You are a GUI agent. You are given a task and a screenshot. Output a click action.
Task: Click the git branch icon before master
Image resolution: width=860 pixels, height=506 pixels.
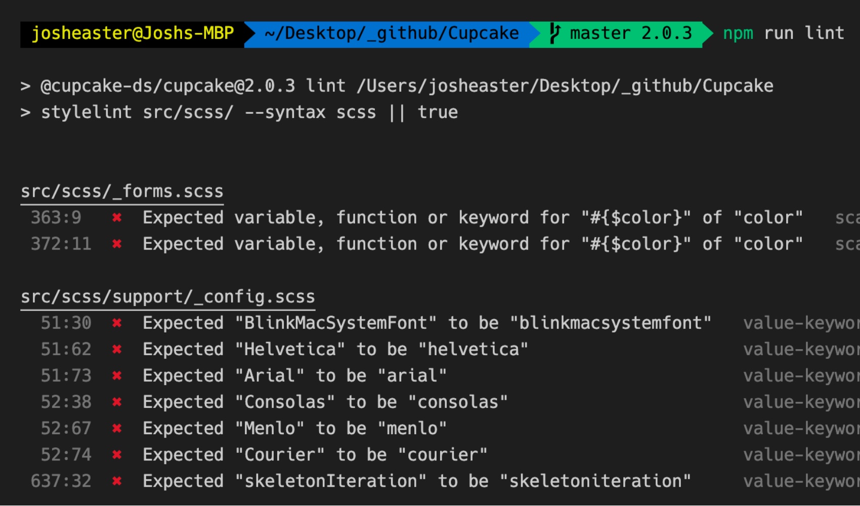tap(554, 33)
